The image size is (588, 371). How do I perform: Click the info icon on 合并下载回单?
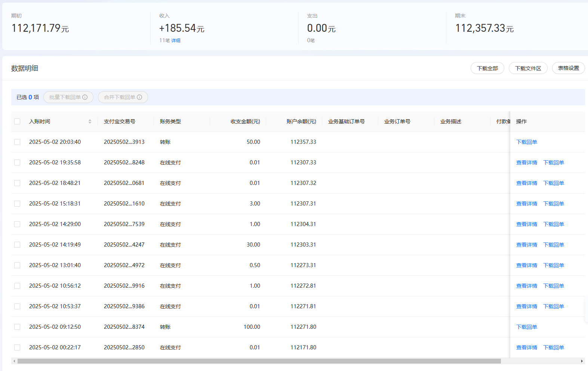139,97
